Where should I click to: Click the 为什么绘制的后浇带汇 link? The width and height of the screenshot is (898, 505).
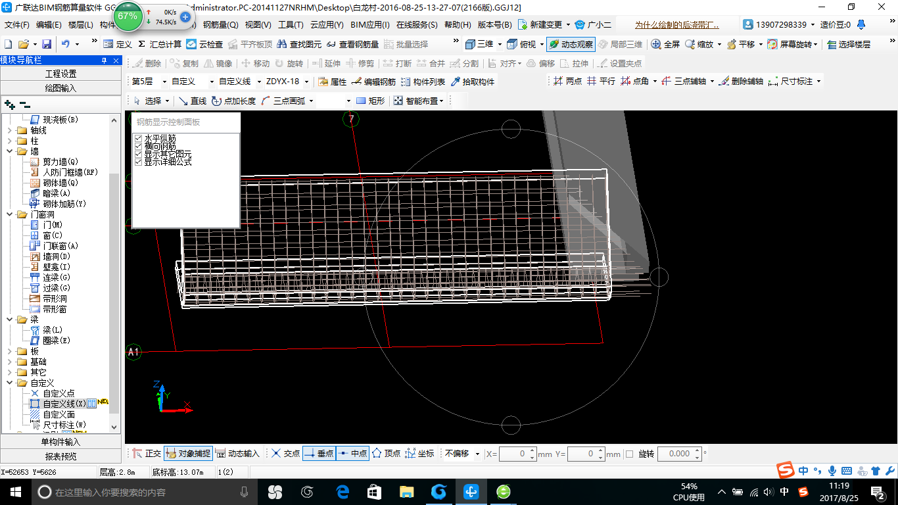pyautogui.click(x=676, y=25)
